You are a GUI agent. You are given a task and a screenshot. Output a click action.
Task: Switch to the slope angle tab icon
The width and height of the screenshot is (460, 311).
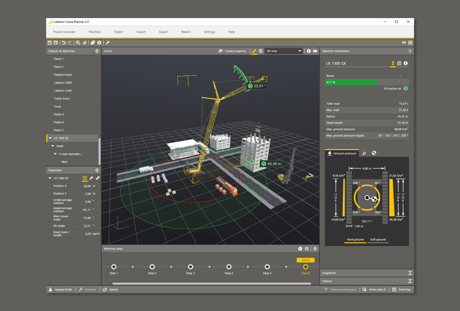(364, 153)
